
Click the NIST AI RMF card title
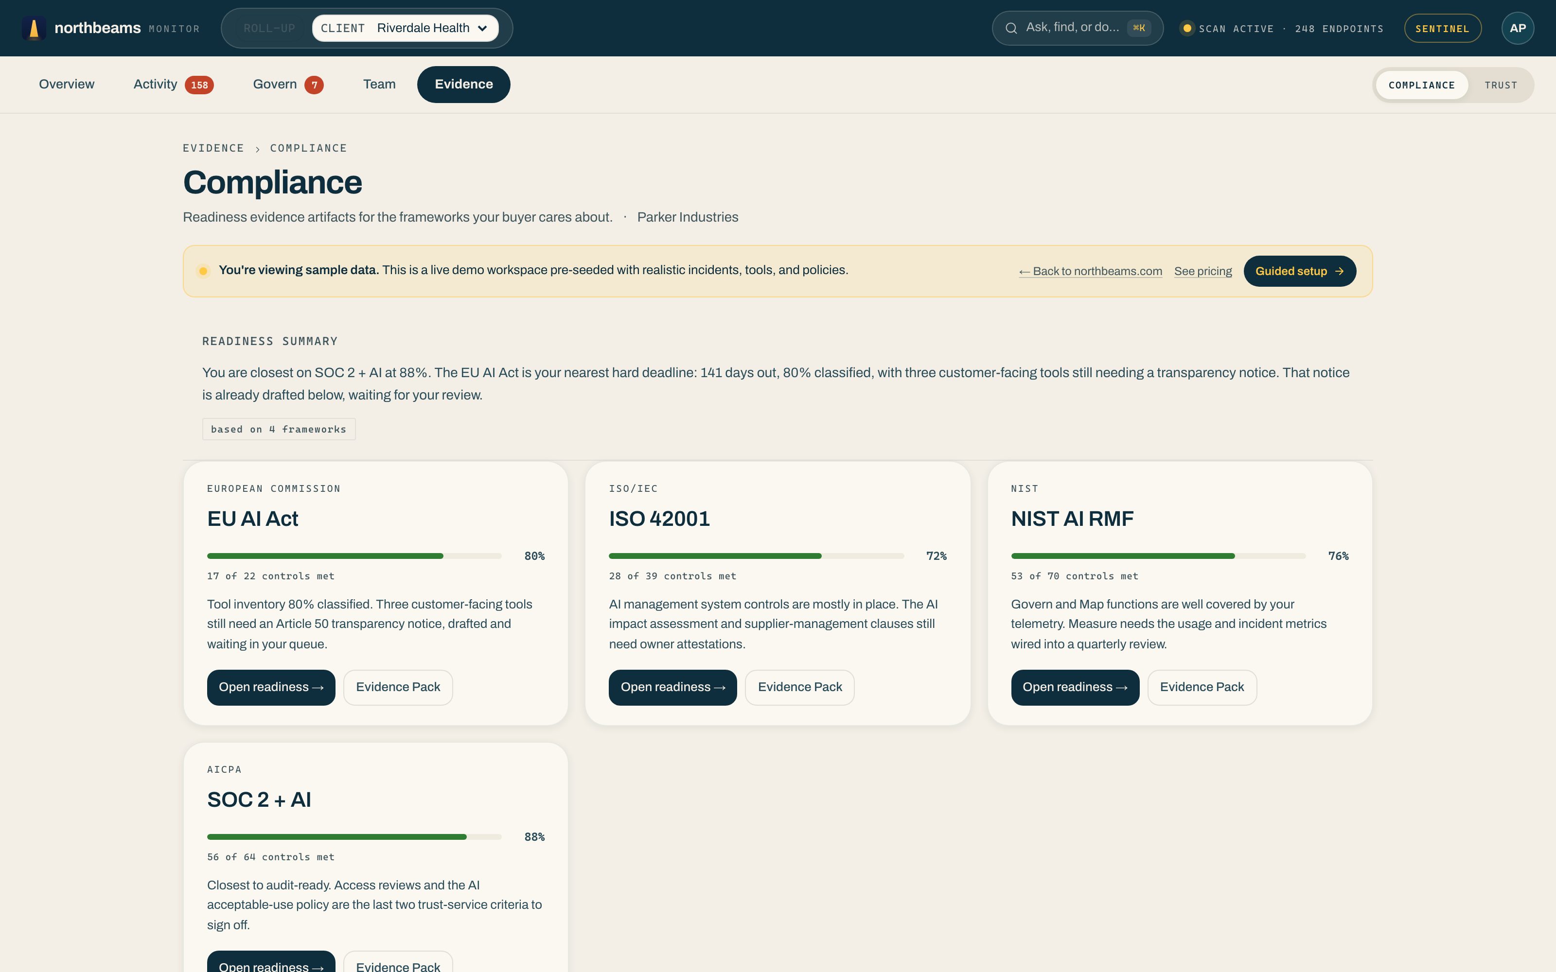(1073, 519)
